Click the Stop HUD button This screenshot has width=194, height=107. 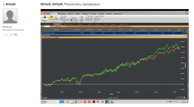pos(73,18)
